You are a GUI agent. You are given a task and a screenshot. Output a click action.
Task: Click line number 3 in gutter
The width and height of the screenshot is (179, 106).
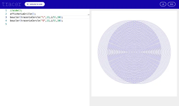[6, 17]
